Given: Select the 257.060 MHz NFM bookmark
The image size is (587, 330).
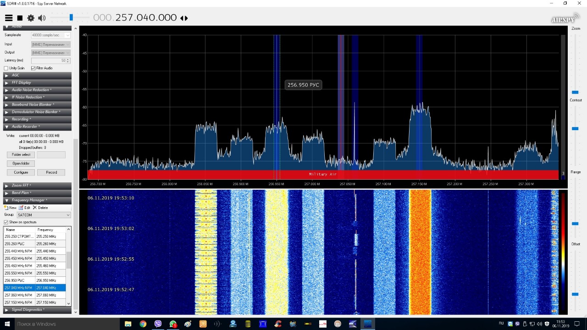Looking at the screenshot, I should pyautogui.click(x=35, y=295).
